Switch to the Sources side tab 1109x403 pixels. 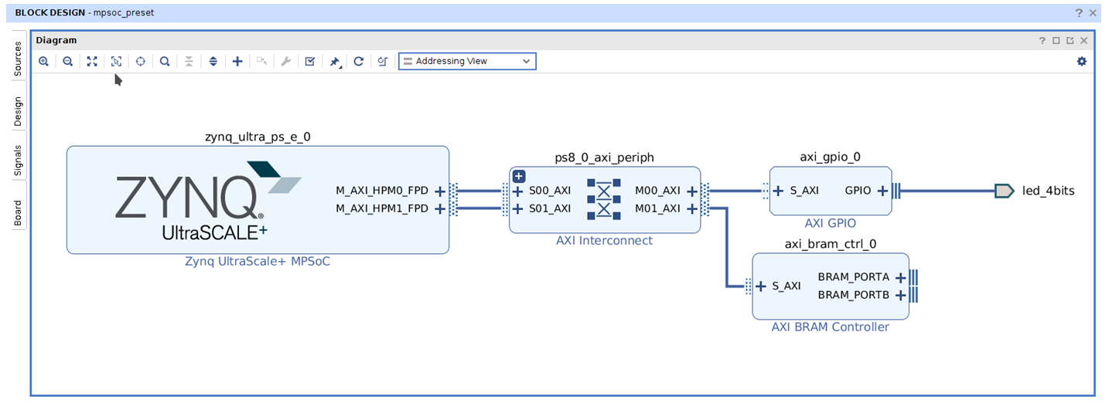(18, 59)
